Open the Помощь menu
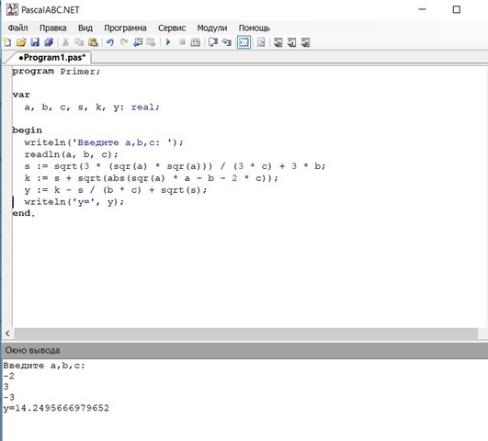The width and height of the screenshot is (488, 441). (x=254, y=28)
